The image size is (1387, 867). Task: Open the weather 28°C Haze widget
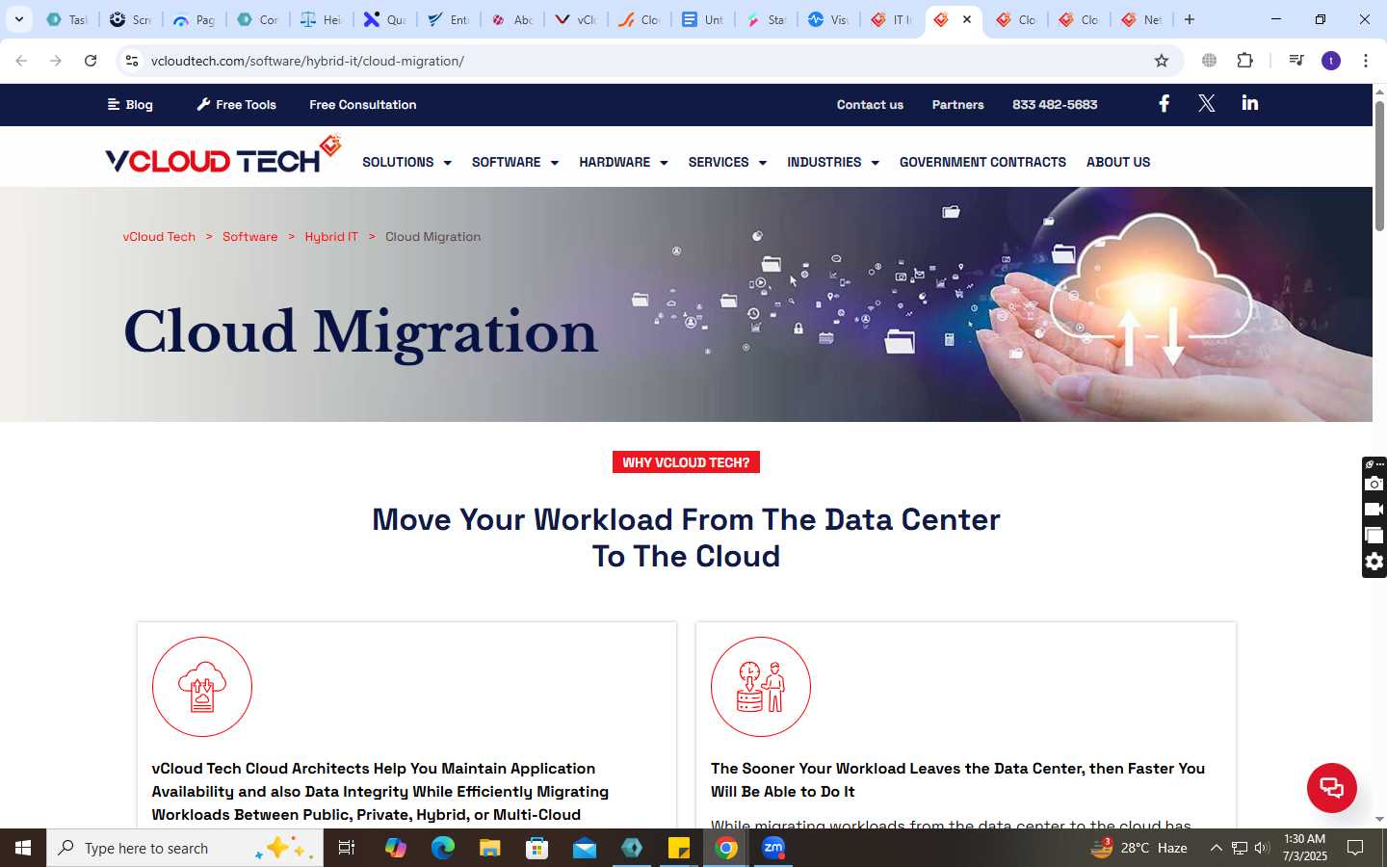(1138, 848)
